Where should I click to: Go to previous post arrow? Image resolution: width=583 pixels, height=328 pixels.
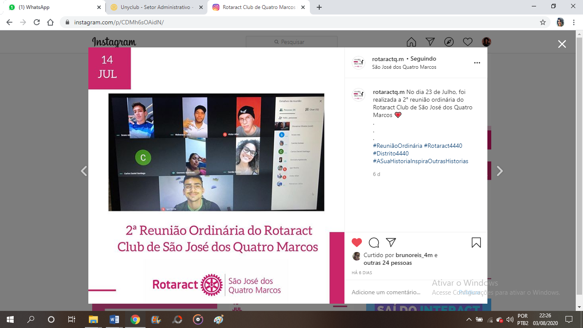pos(84,171)
